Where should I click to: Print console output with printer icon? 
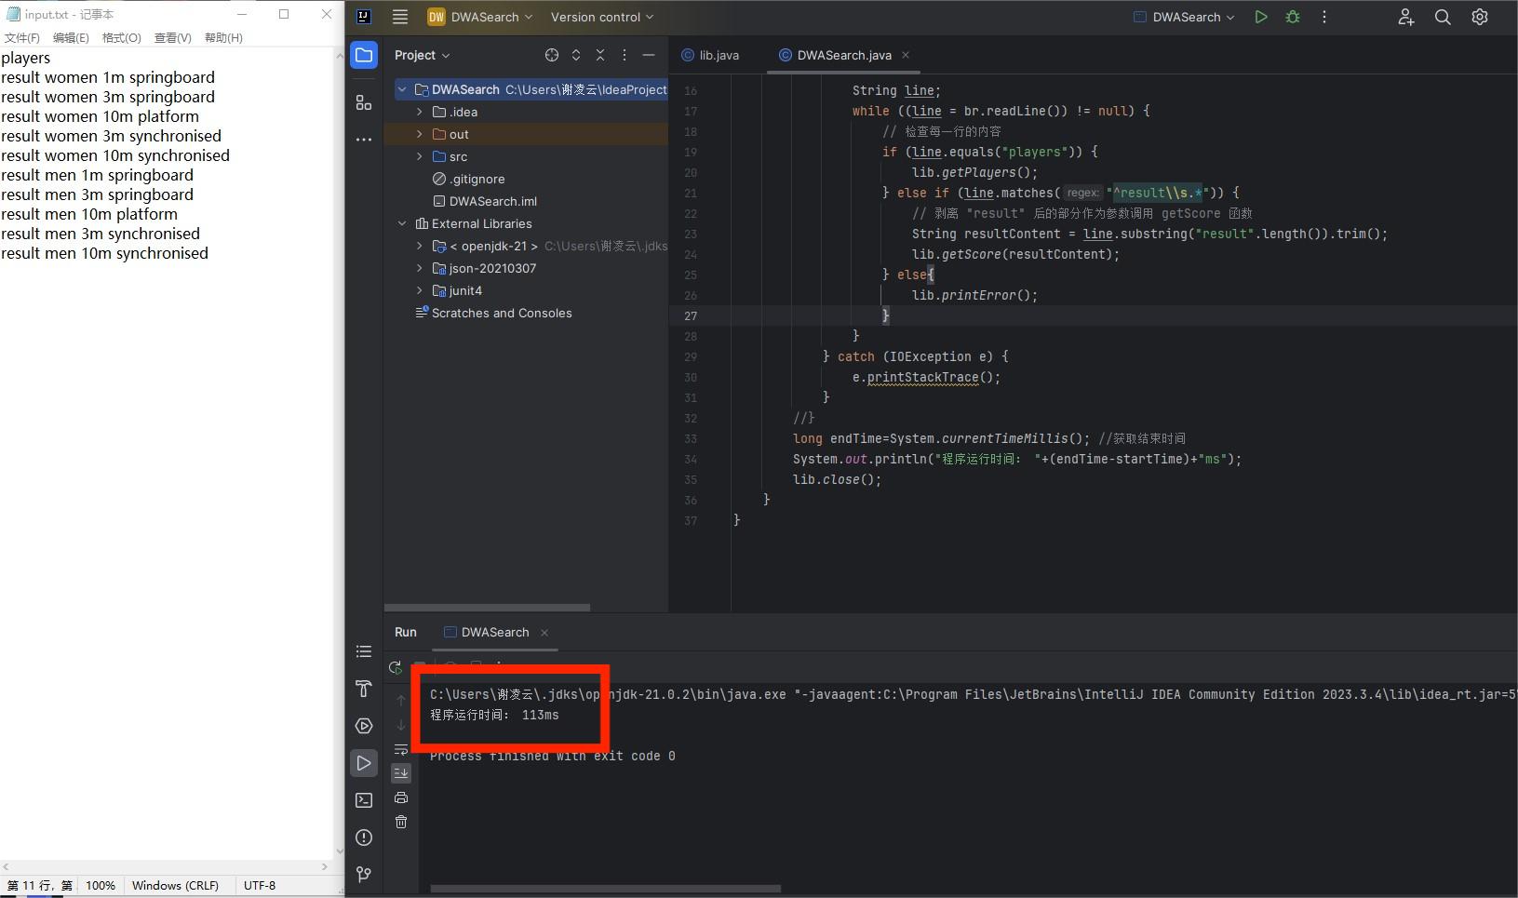tap(401, 797)
